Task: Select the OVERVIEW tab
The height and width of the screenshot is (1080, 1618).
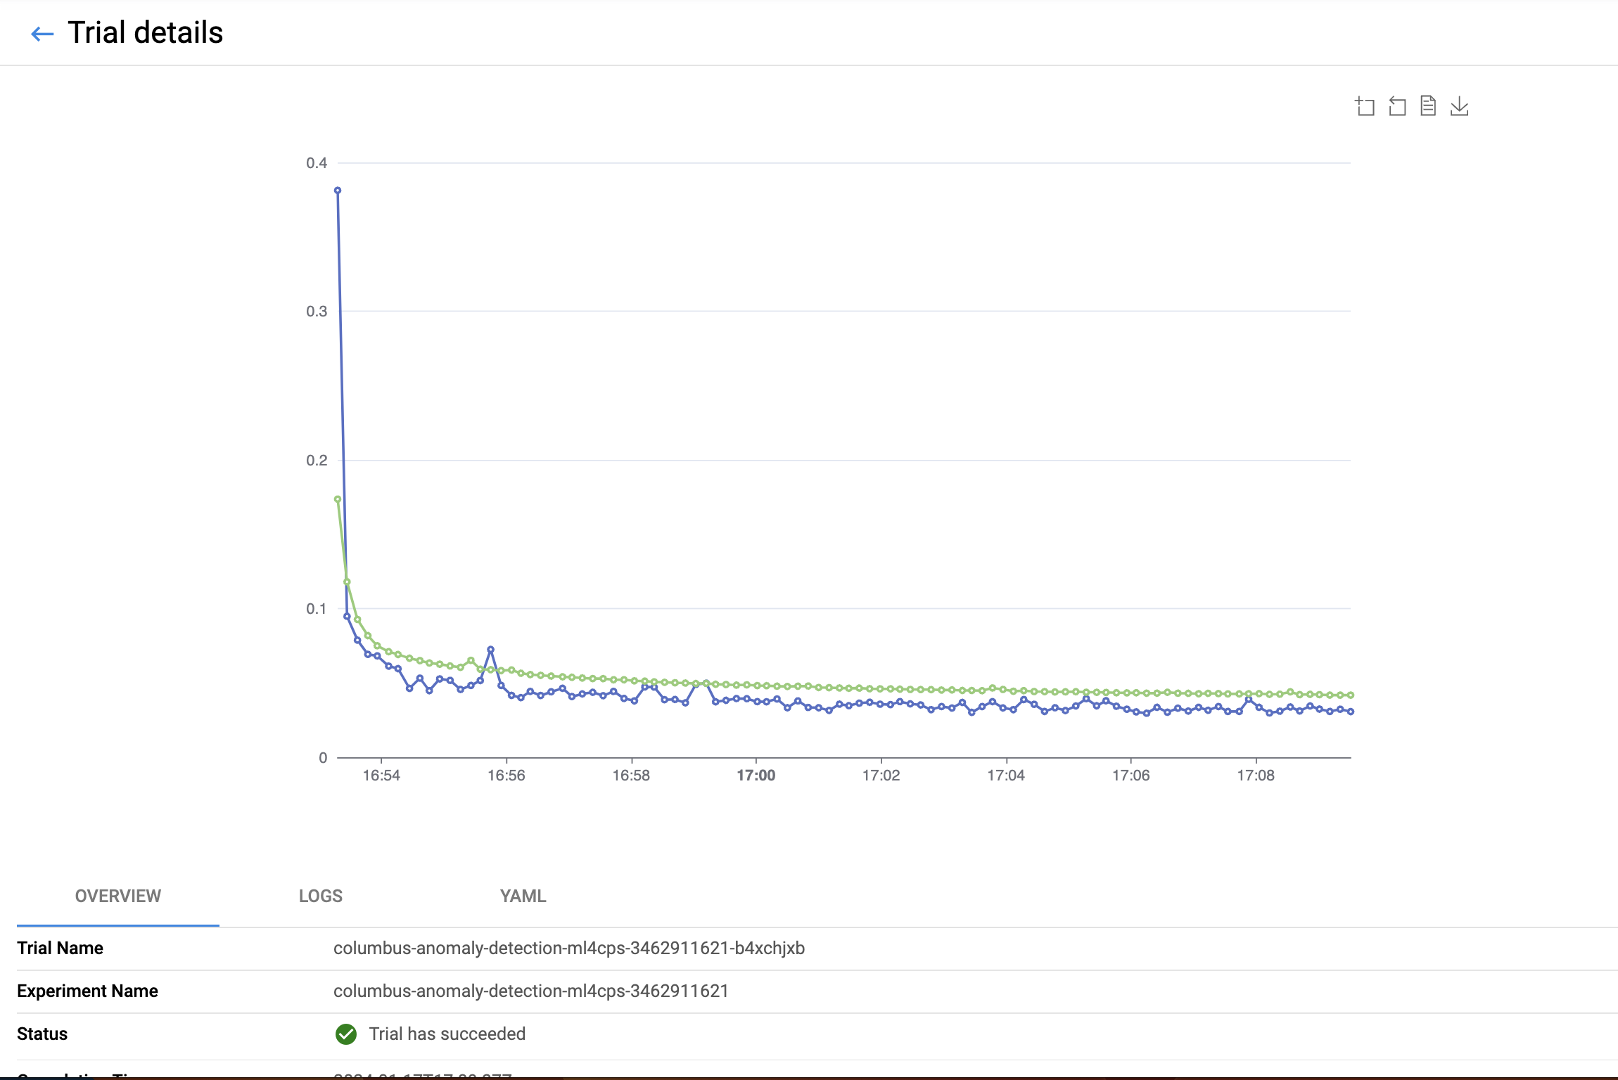Action: [118, 896]
